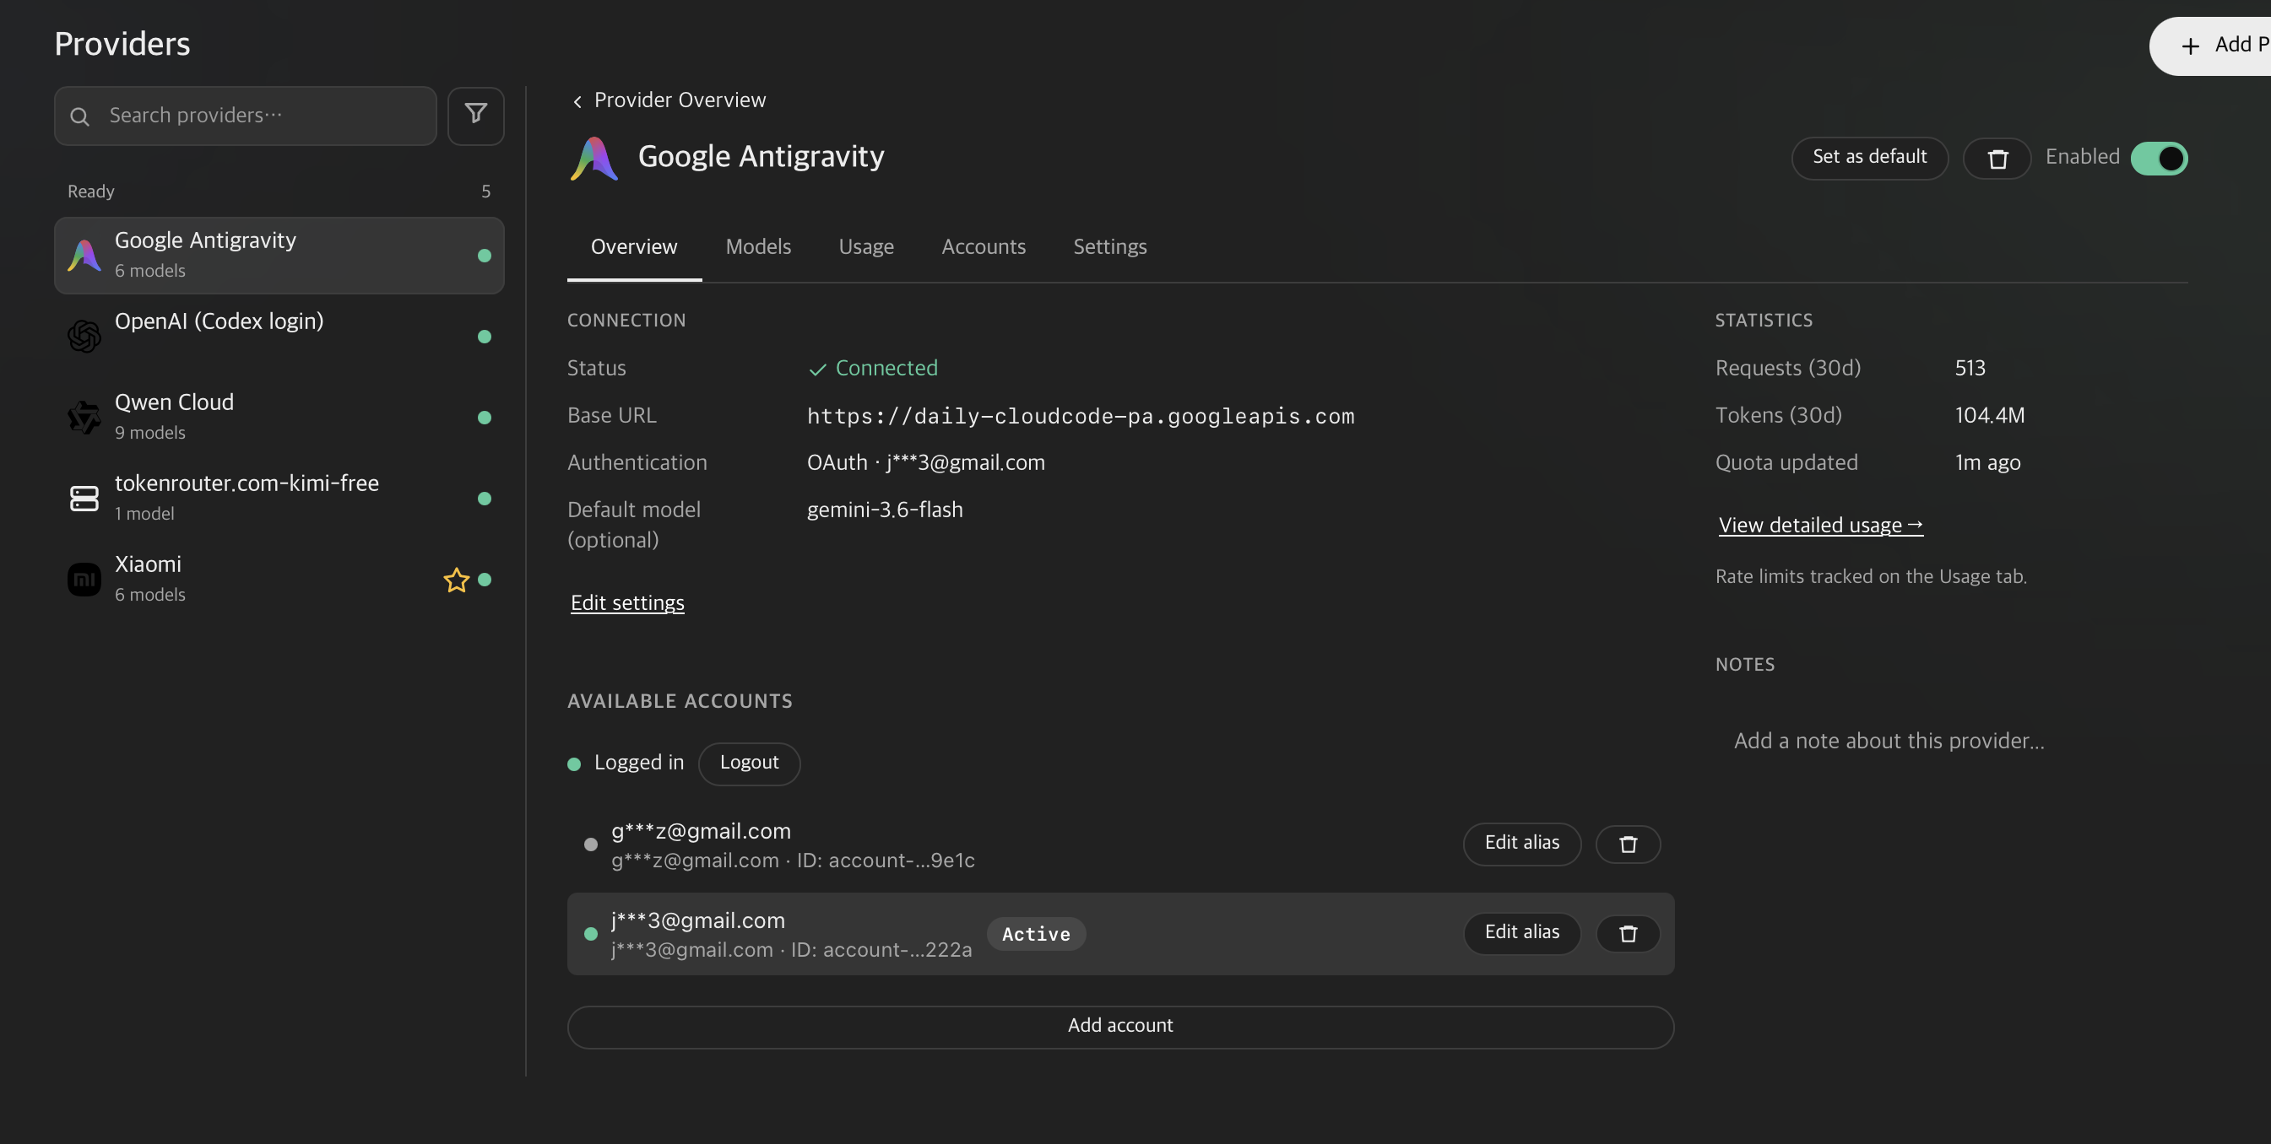Select tokenrouter.com-kimi-free provider
The width and height of the screenshot is (2271, 1144).
[279, 499]
